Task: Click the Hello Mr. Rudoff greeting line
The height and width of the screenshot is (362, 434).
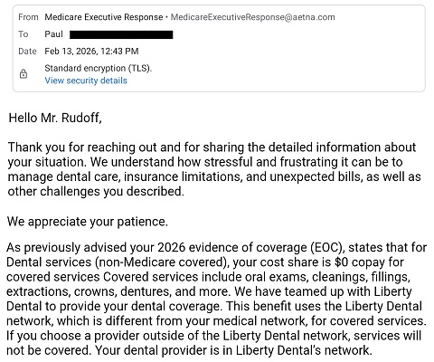Action: 55,118
